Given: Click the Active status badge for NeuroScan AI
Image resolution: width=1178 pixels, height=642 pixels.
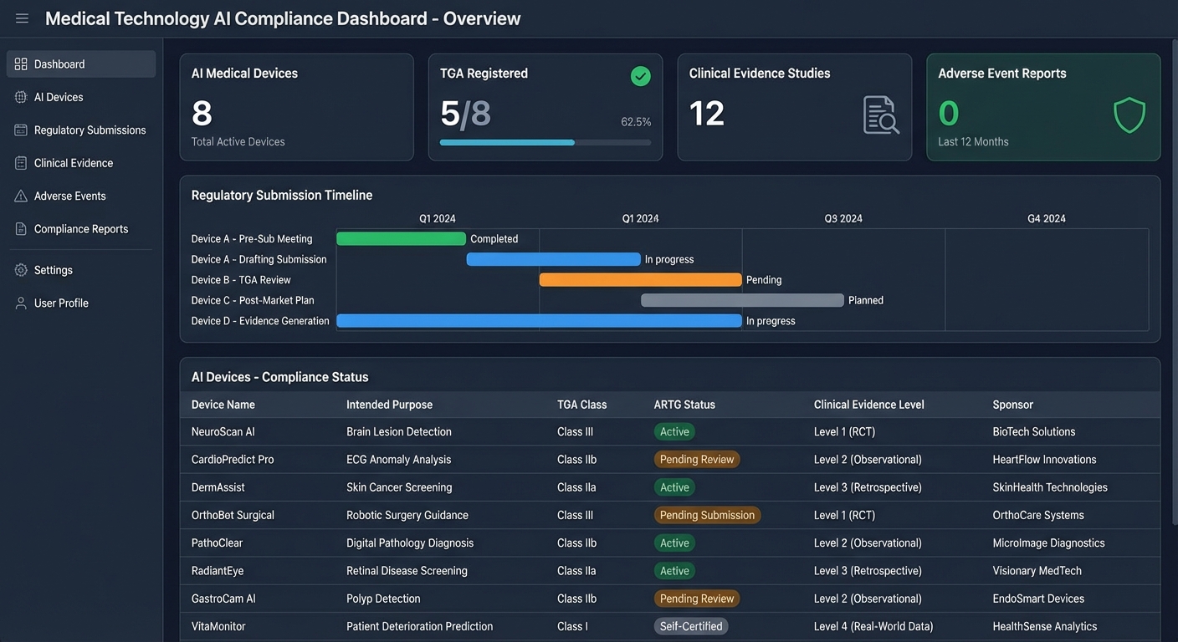Looking at the screenshot, I should [674, 431].
